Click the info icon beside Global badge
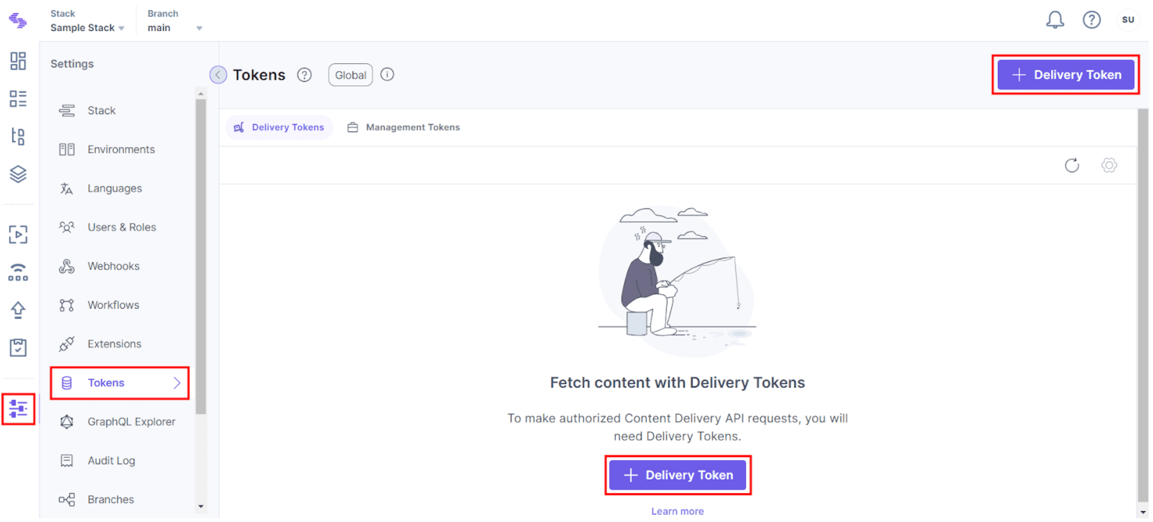 [387, 75]
